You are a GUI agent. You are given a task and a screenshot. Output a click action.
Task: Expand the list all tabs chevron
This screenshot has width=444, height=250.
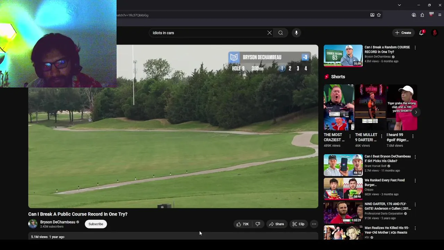click(399, 5)
